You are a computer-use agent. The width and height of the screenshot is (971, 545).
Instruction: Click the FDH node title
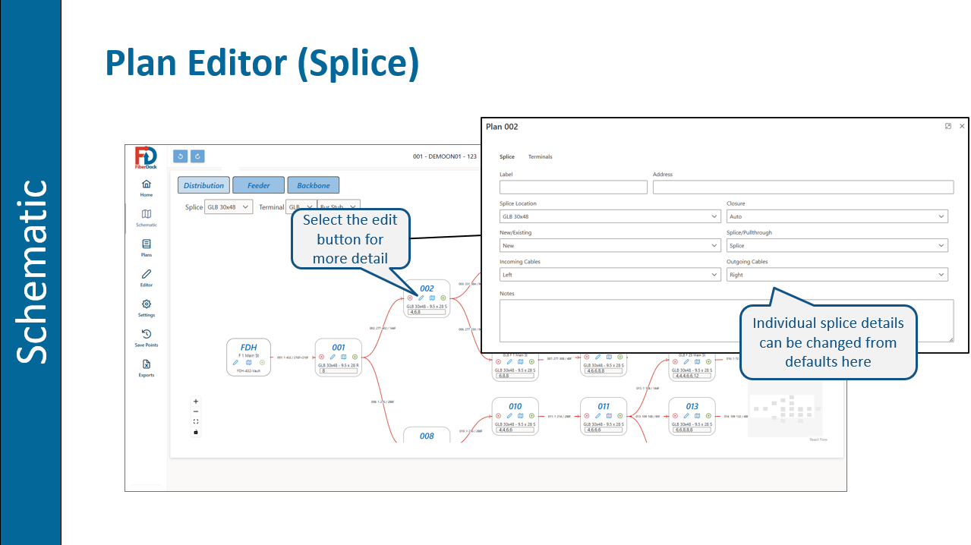tap(249, 348)
